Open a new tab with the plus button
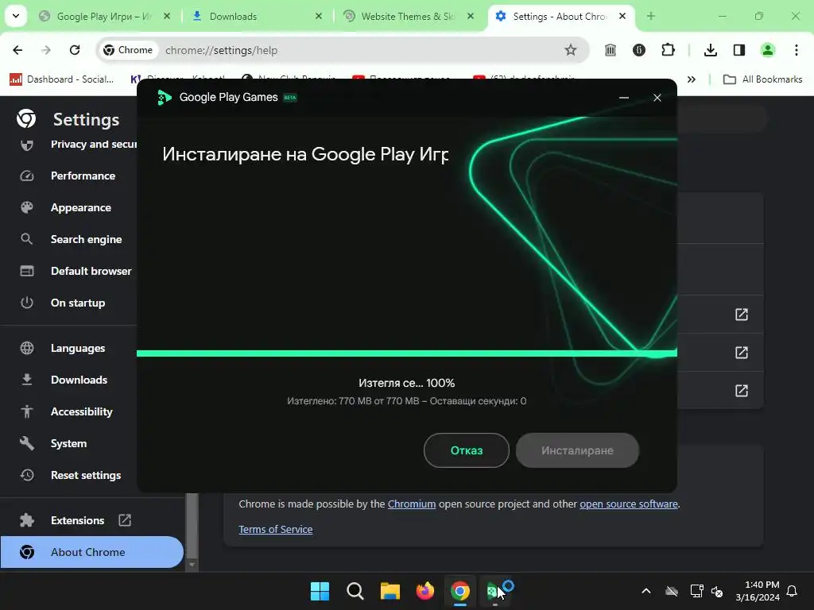 [650, 16]
